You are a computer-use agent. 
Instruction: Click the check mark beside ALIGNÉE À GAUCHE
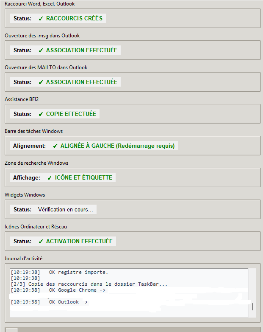[x=55, y=146]
